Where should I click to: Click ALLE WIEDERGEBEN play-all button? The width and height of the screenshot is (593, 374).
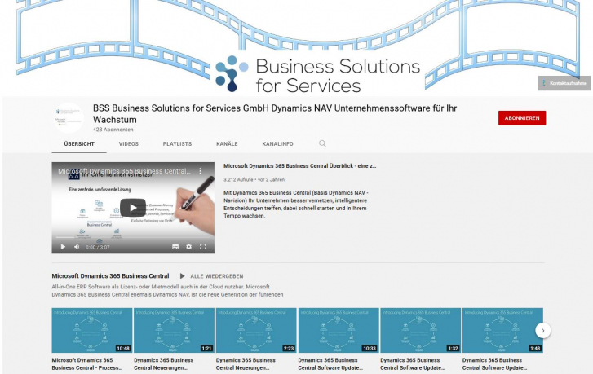(x=211, y=276)
